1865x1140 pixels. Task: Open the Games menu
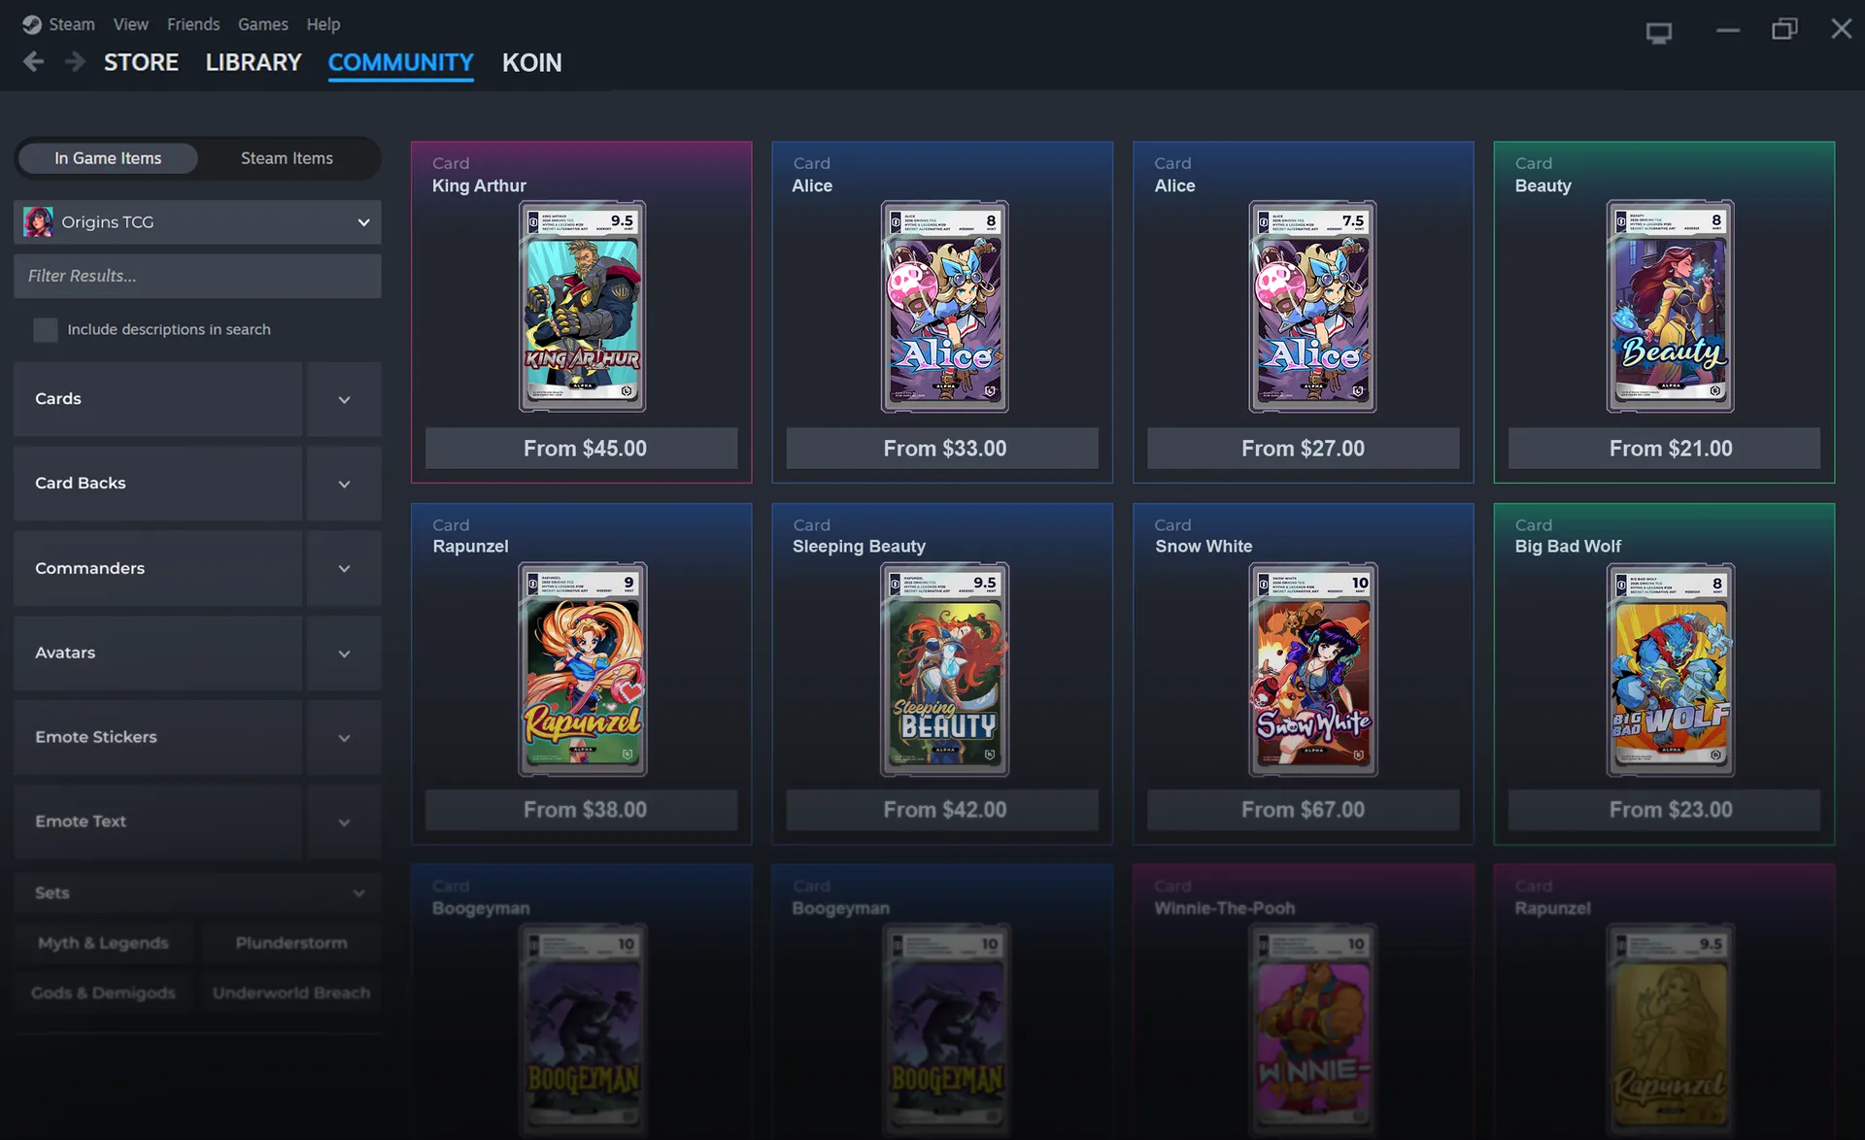coord(263,24)
